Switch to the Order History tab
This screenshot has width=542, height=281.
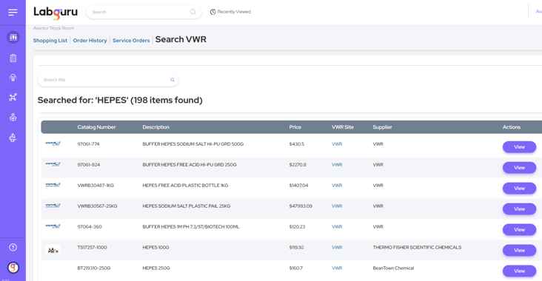[90, 41]
